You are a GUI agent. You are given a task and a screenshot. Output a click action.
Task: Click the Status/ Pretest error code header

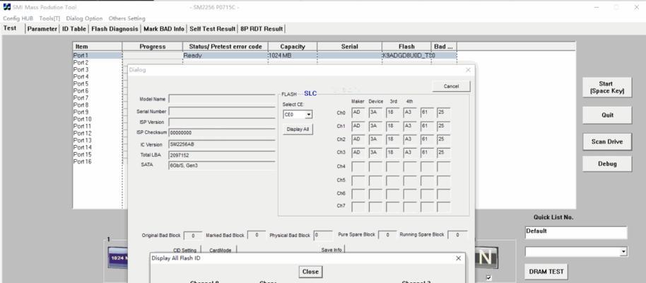225,47
